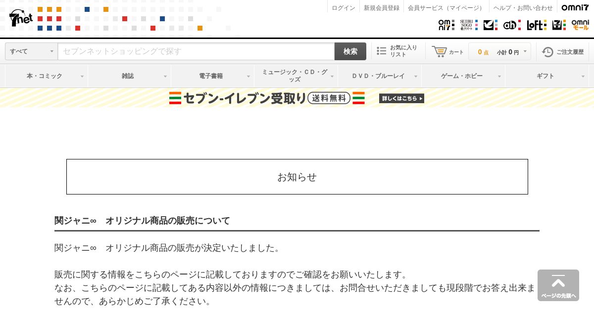Click the 7net logo

click(x=21, y=18)
